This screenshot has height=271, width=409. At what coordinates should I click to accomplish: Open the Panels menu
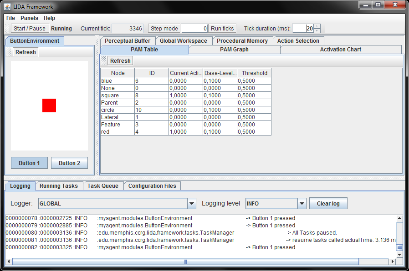tap(29, 18)
